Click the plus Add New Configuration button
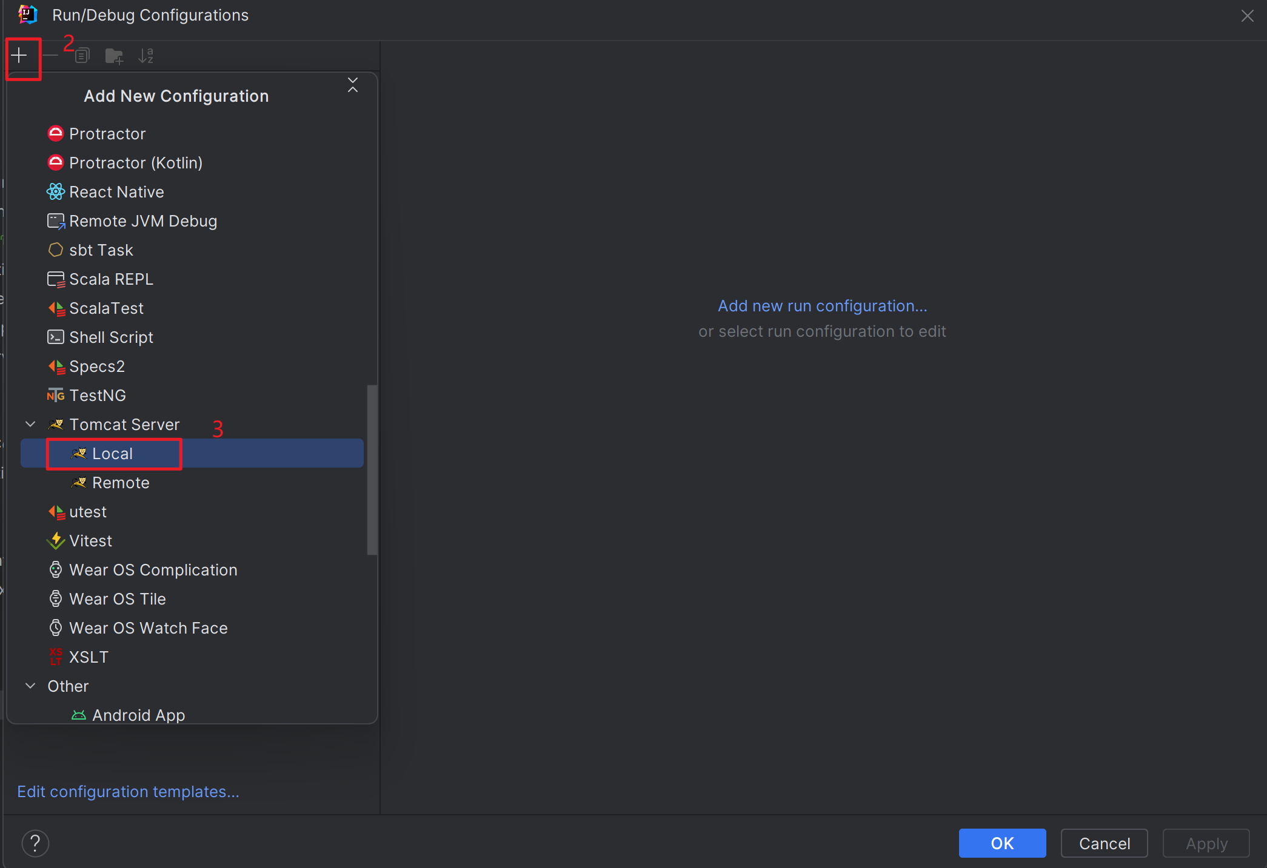The image size is (1267, 868). pyautogui.click(x=19, y=56)
